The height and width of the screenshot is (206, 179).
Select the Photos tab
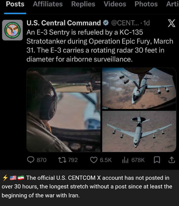click(x=146, y=4)
